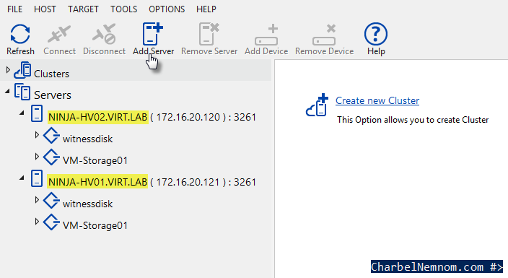Image resolution: width=508 pixels, height=278 pixels.
Task: Click witnessdisk device icon under NINJA-HV01
Action: [x=51, y=200]
